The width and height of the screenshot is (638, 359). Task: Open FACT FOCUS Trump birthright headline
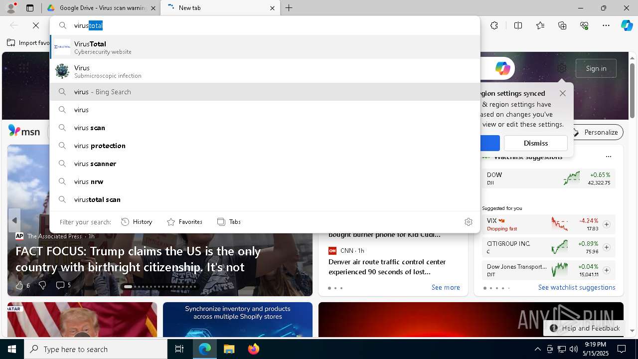pos(138,259)
